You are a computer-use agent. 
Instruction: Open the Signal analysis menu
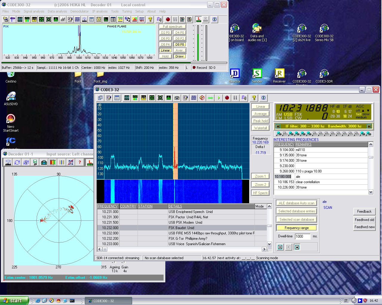34,11
